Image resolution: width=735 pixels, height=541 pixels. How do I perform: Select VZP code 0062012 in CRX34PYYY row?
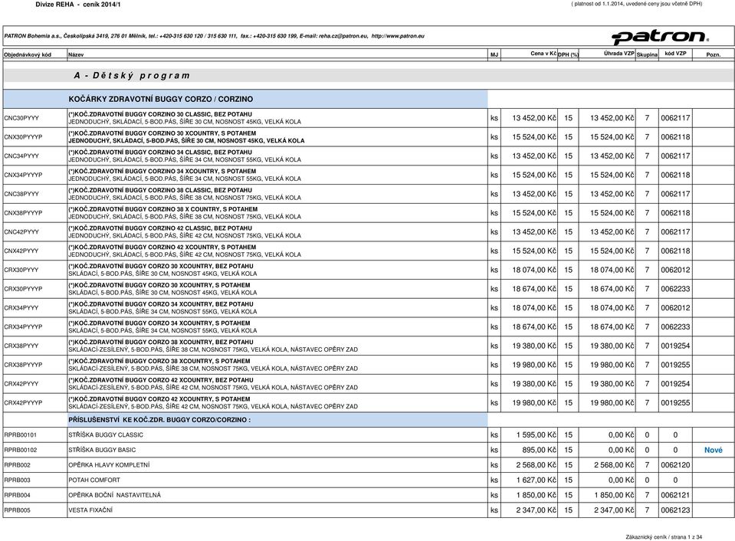point(675,308)
